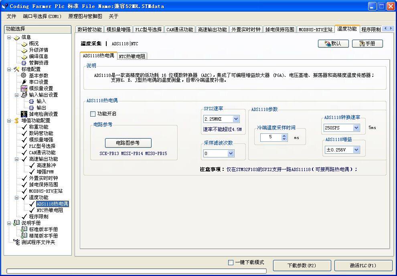The height and width of the screenshot is (276, 397).
Task: Enable the 功能开启 checkbox
Action: tap(93, 114)
